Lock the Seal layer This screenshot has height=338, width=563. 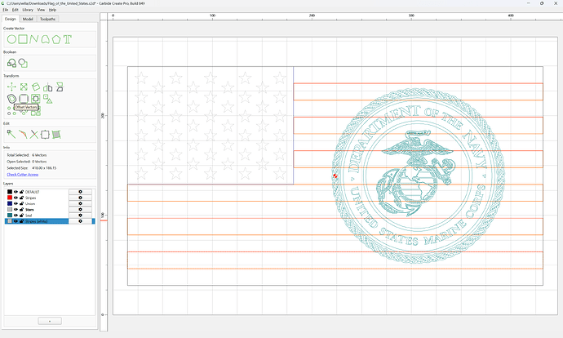[21, 216]
